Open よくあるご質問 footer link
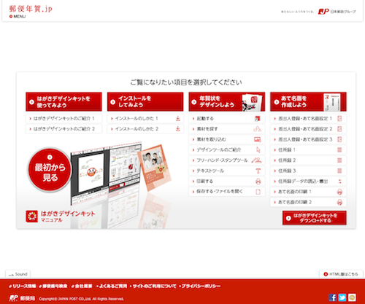Image resolution: width=365 pixels, height=304 pixels. [x=112, y=287]
